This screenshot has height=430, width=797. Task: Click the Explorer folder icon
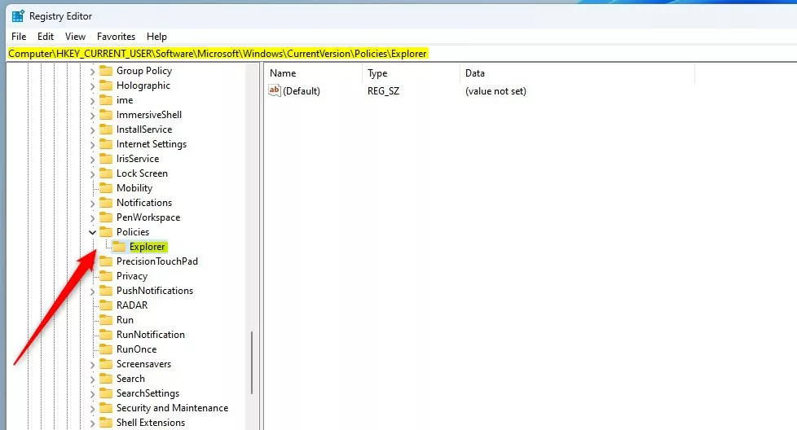[x=118, y=247]
